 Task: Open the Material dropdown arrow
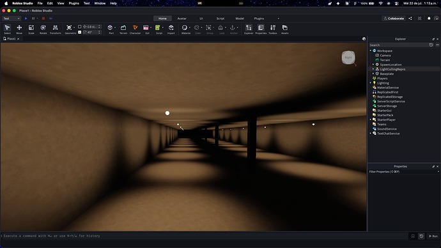pyautogui.click(x=190, y=27)
